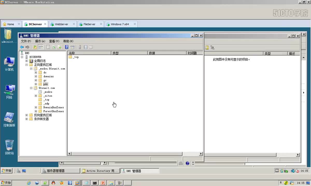Expand the 全局日志 node

point(26,61)
